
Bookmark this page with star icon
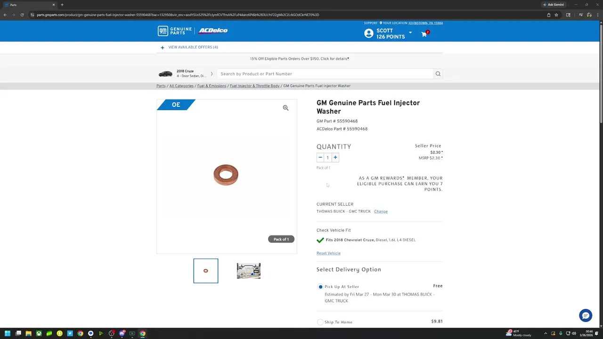(x=556, y=15)
